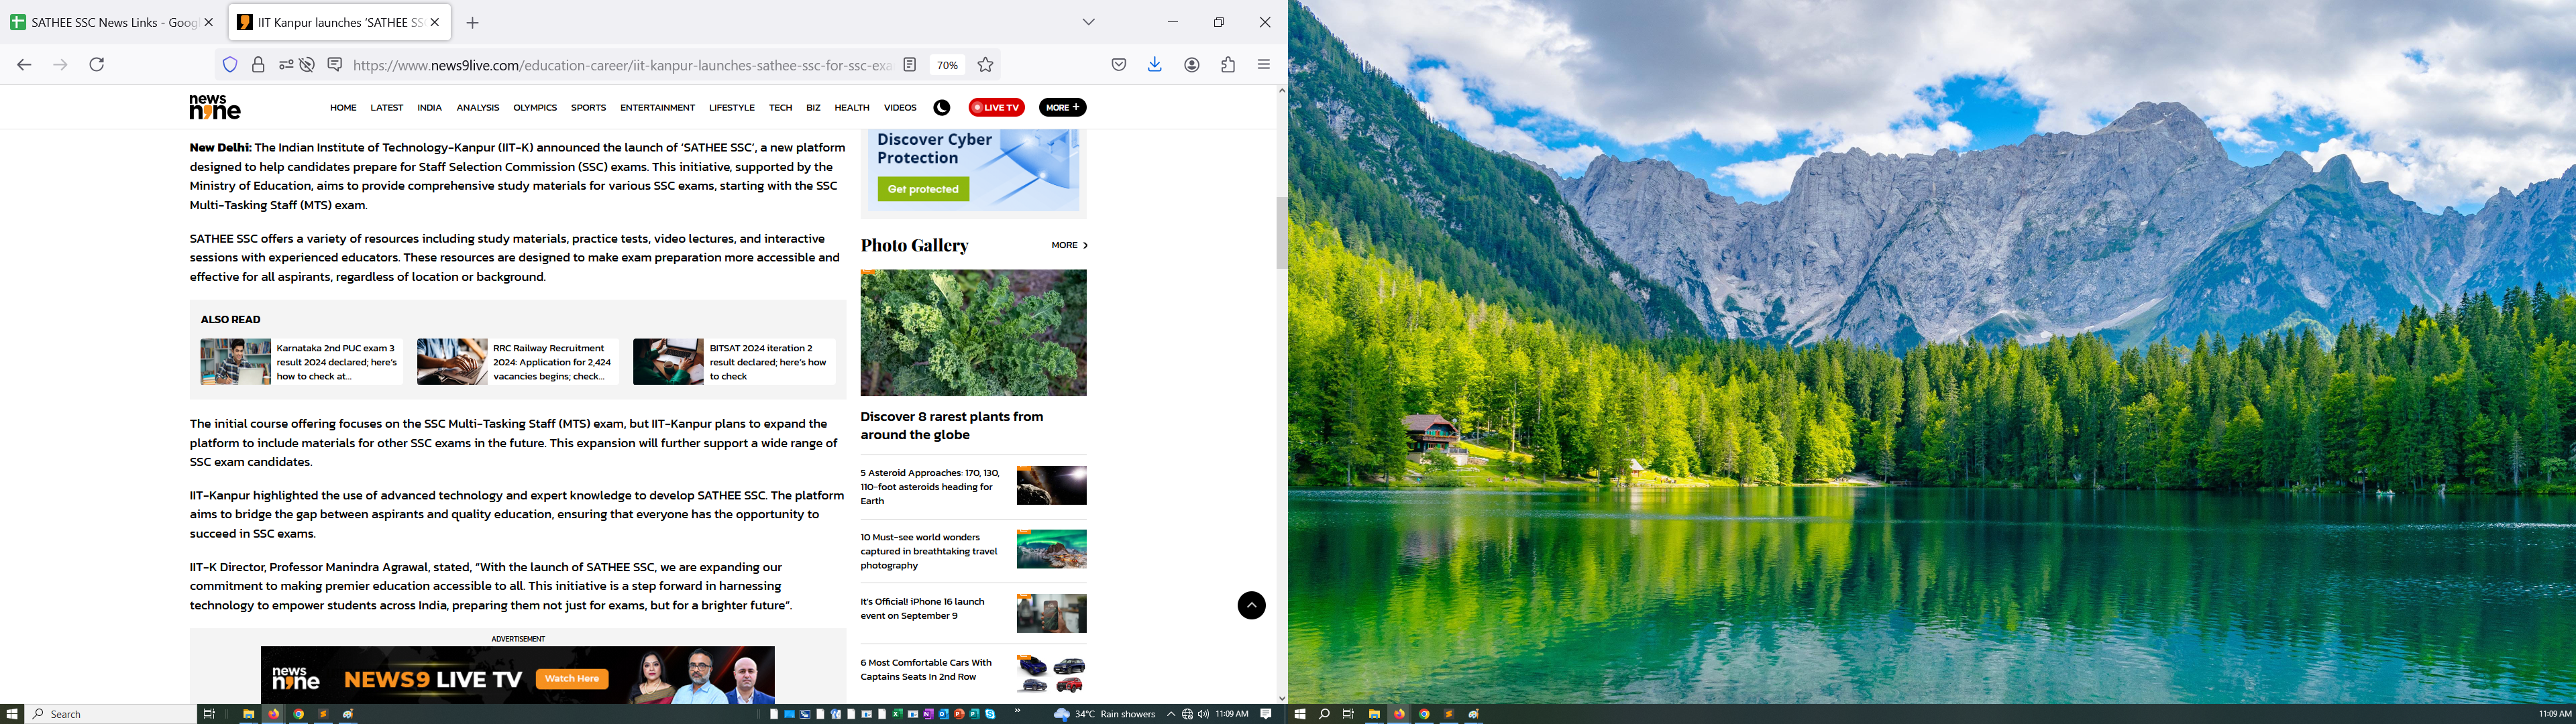Open the OLYMPICS nav item
Image resolution: width=2576 pixels, height=724 pixels.
(535, 108)
